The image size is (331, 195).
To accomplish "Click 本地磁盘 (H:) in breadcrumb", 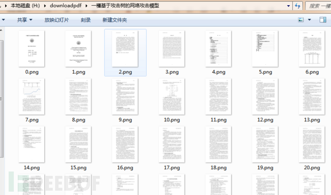I will tap(25, 6).
